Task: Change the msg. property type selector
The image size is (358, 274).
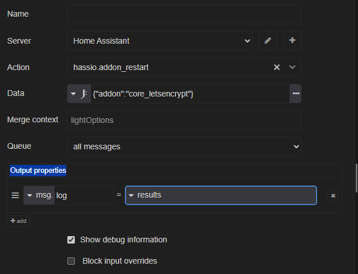Action: point(39,195)
